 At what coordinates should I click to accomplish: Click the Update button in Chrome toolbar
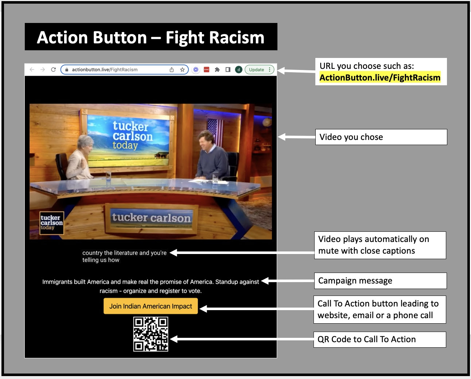coord(257,70)
